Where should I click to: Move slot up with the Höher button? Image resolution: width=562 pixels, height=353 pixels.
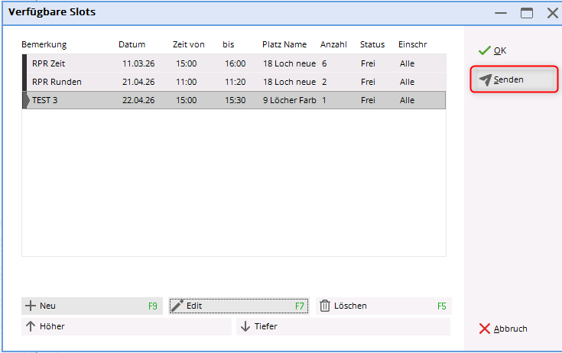pyautogui.click(x=126, y=326)
